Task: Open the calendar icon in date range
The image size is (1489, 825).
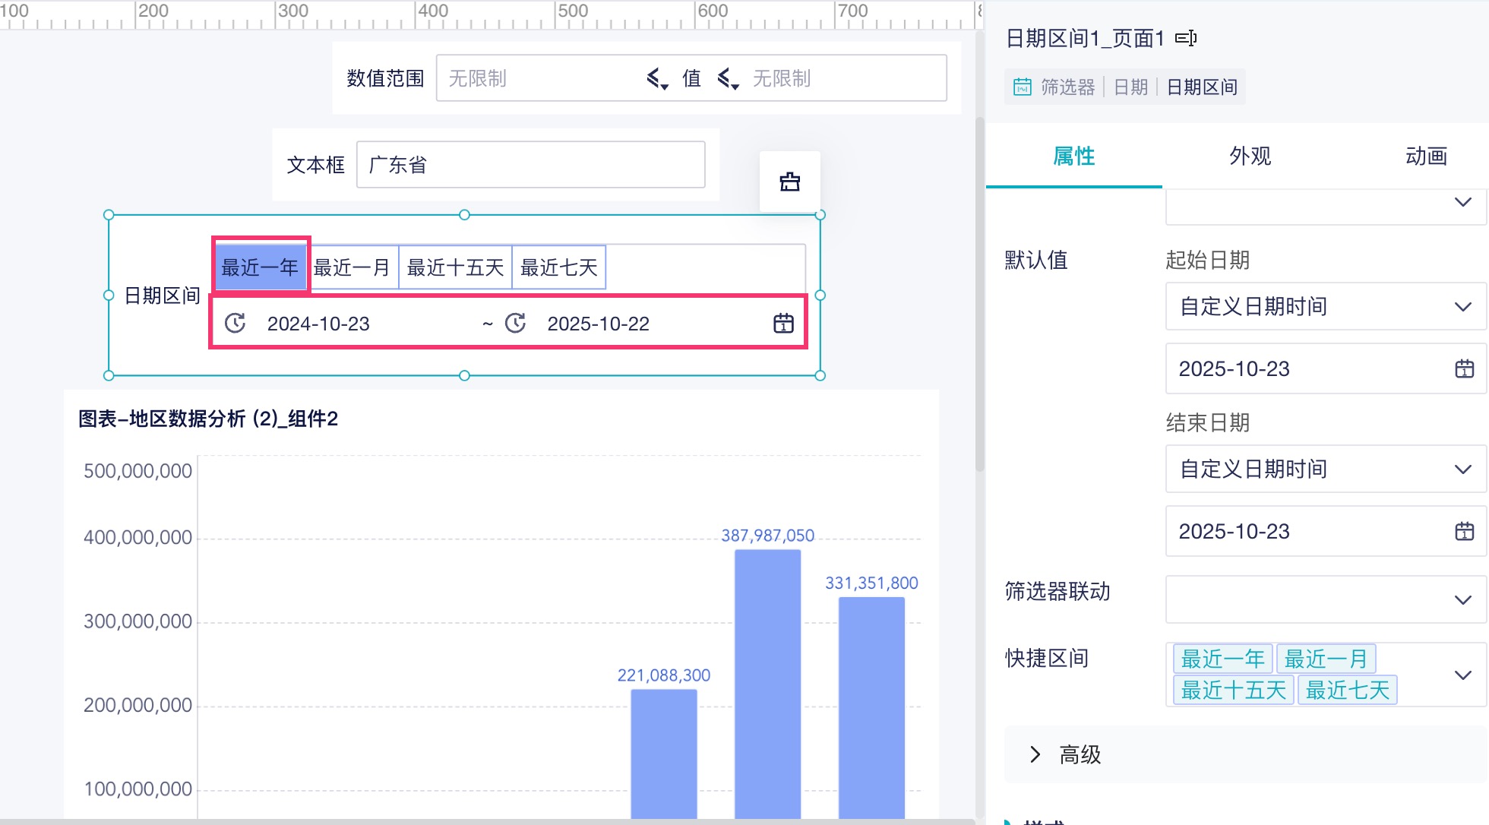Action: (x=783, y=324)
